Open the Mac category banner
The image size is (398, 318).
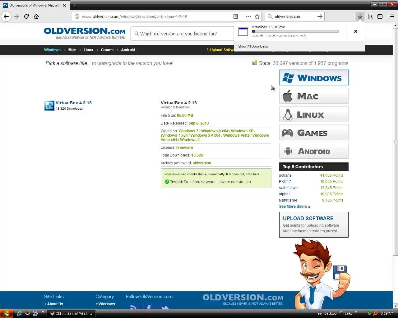coord(314,96)
